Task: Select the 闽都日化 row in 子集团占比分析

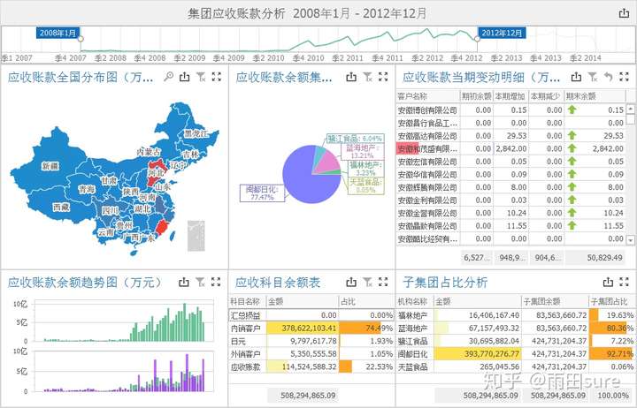Action: coord(515,354)
